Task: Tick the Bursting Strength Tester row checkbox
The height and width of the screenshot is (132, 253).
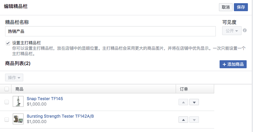Action: coord(7,120)
